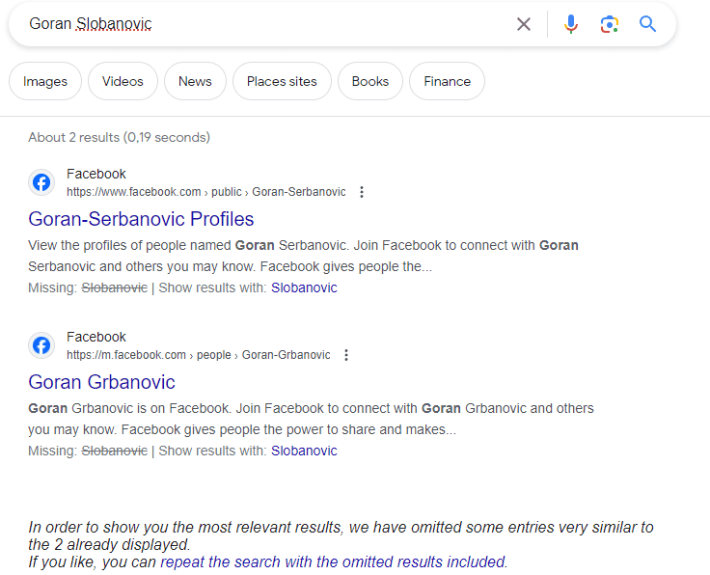Image resolution: width=710 pixels, height=575 pixels.
Task: Clear the search box with the X icon
Action: coord(524,24)
